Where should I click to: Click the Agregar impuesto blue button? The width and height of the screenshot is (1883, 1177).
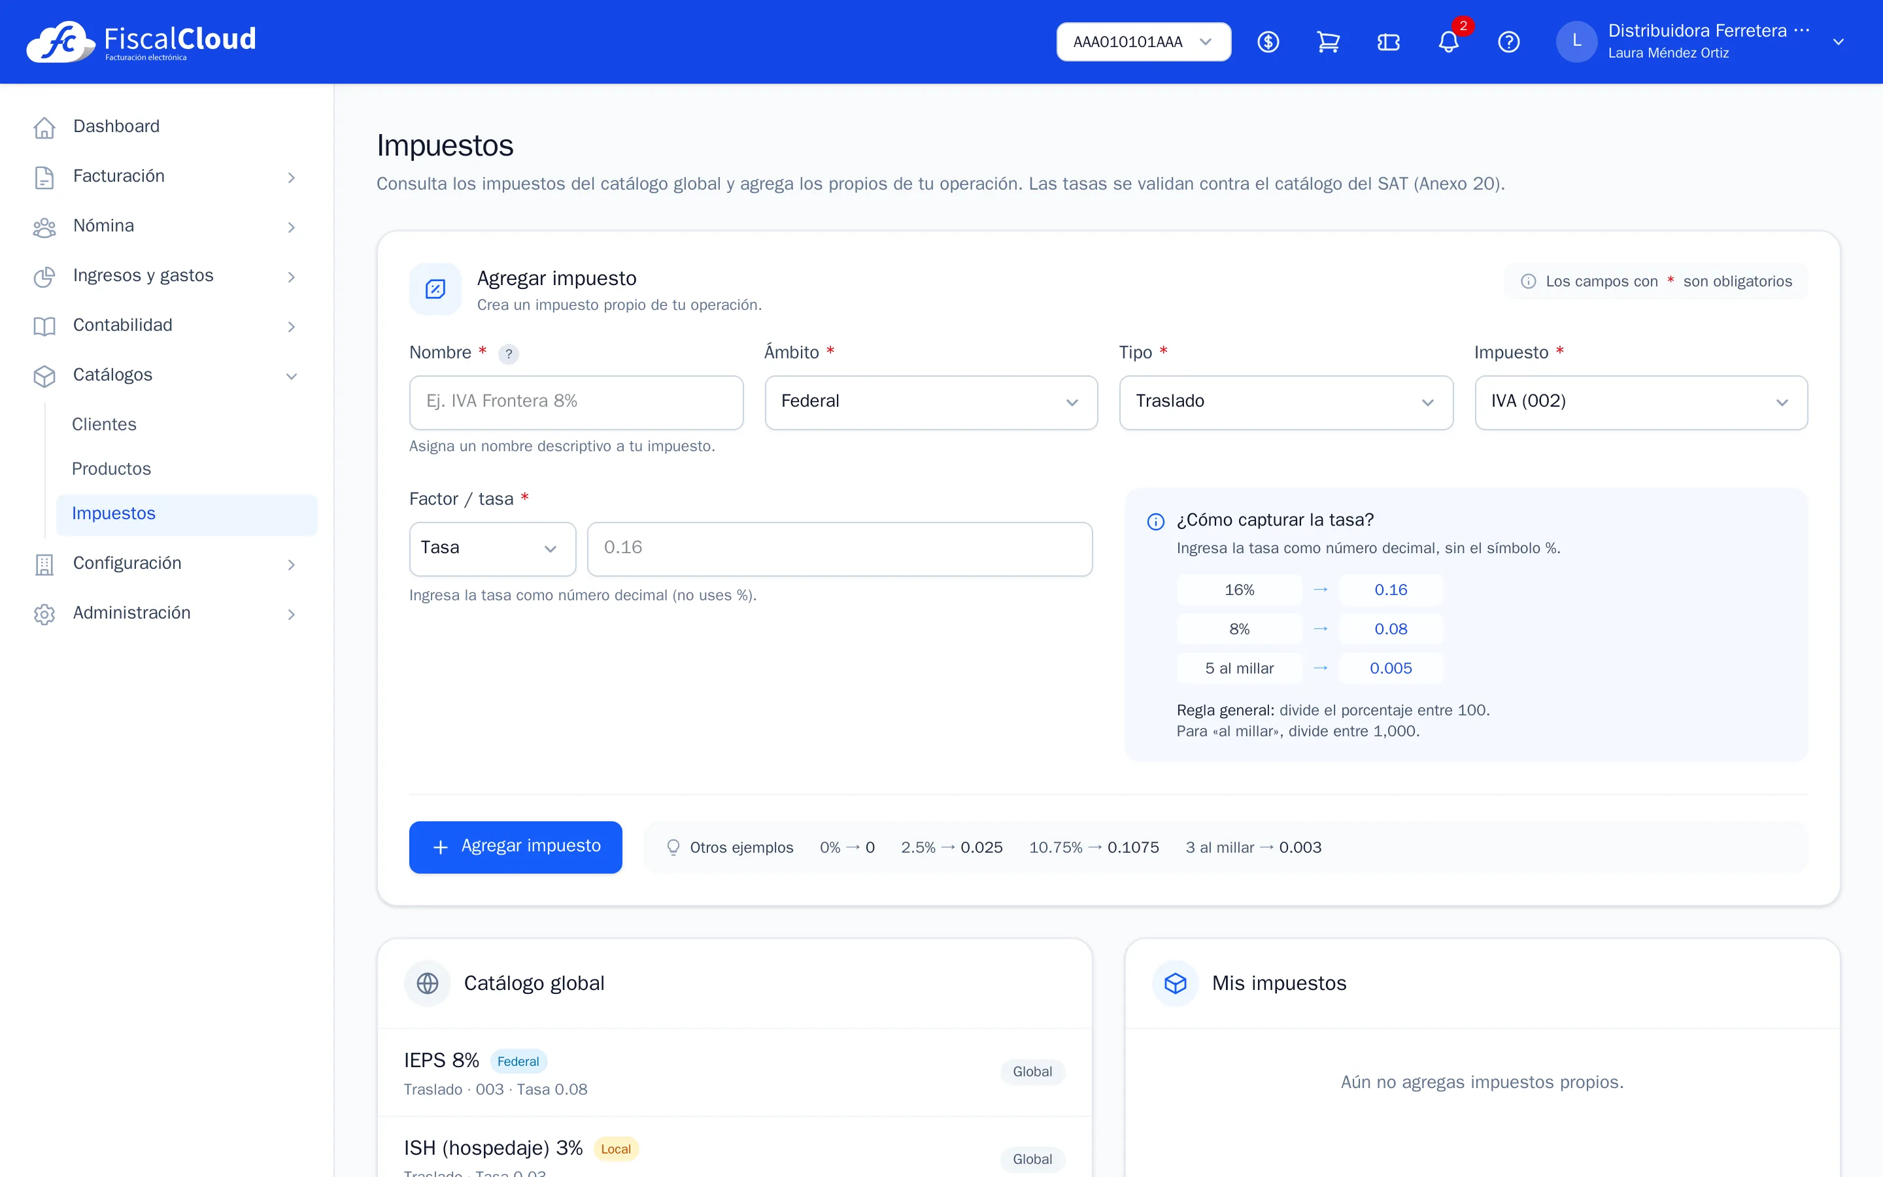tap(516, 847)
